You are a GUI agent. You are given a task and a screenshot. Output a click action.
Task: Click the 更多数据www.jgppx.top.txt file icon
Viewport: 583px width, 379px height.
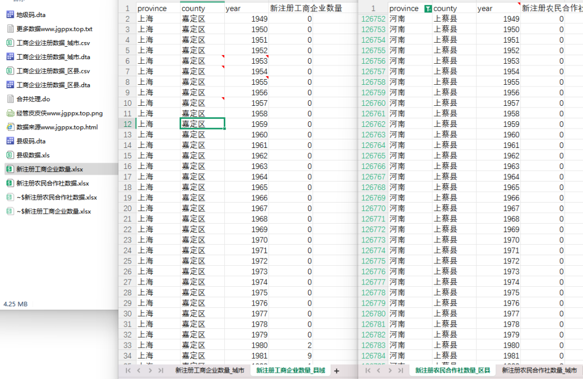10,29
